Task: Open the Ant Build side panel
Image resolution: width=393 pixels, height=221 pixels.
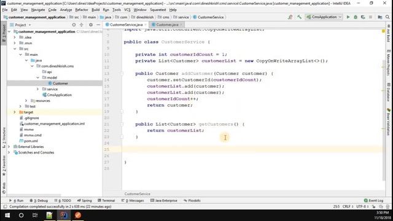Action: pos(389,33)
